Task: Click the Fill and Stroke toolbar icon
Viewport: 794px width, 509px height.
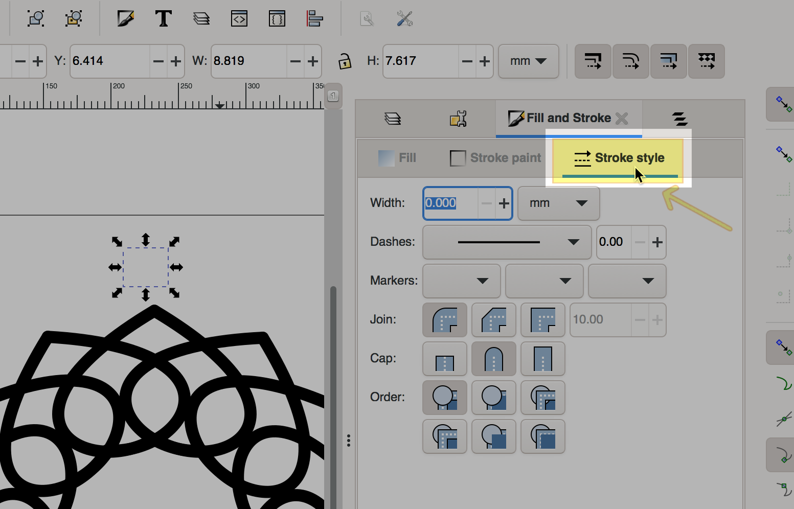Action: click(125, 19)
